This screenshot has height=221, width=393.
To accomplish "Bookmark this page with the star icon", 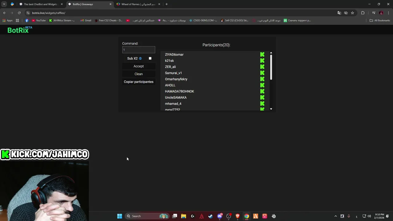I will point(352,13).
